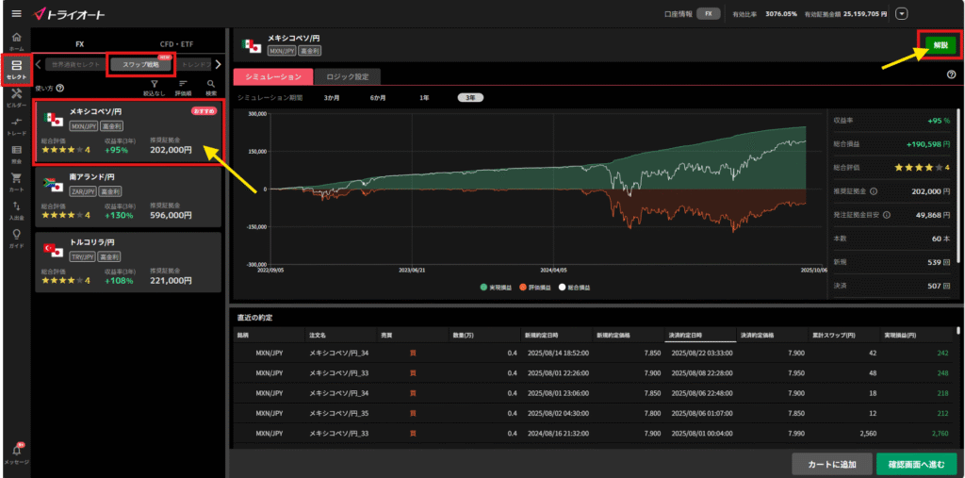Select the 6ヶ月 simulation period
The width and height of the screenshot is (965, 478).
tap(378, 97)
